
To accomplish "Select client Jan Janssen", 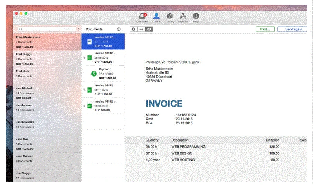I will 47,110.
